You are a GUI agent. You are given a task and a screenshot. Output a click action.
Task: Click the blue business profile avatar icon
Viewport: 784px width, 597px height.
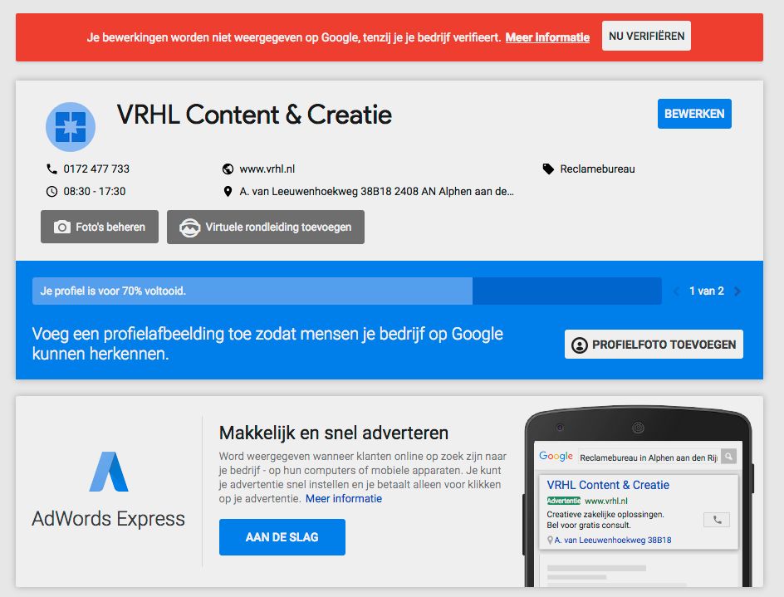tap(71, 127)
